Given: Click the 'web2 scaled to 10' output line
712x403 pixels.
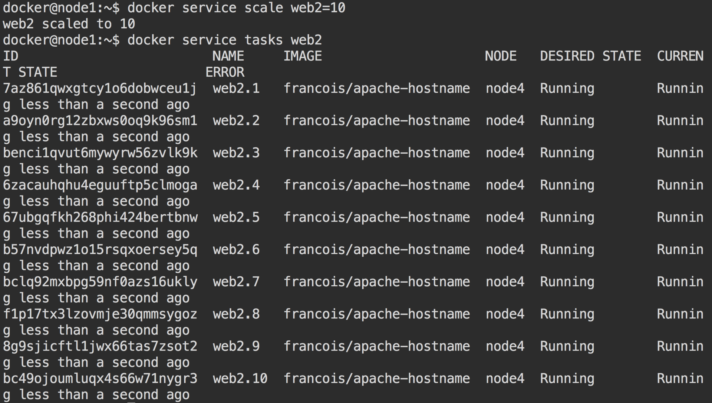Looking at the screenshot, I should click(69, 24).
